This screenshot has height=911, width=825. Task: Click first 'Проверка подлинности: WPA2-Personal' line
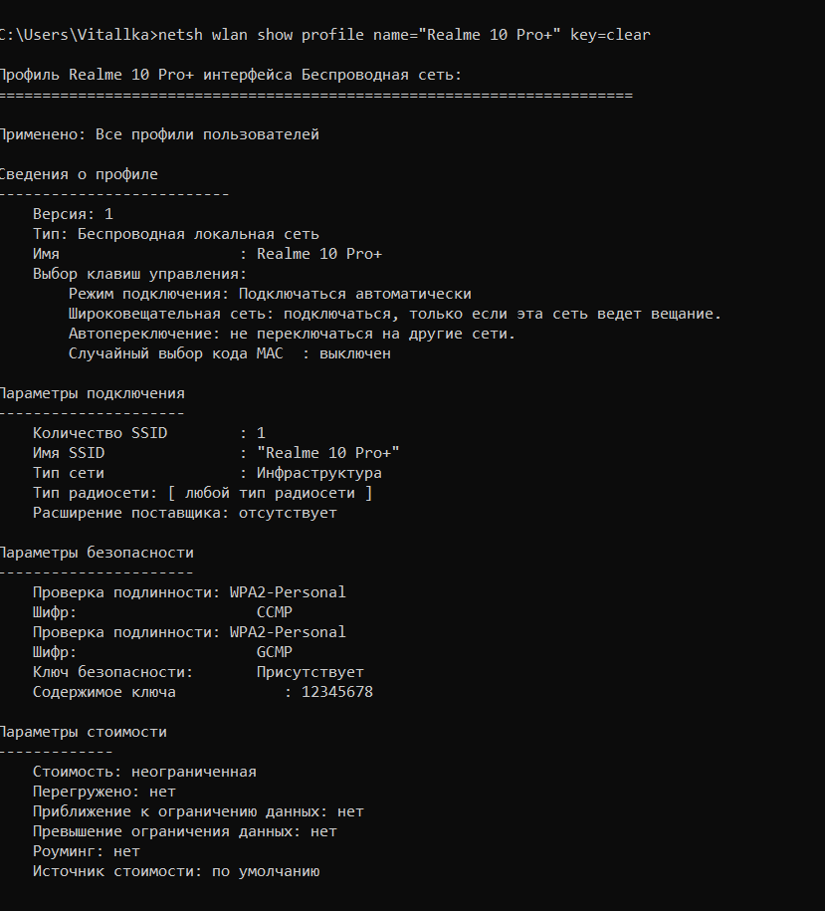[x=189, y=592]
